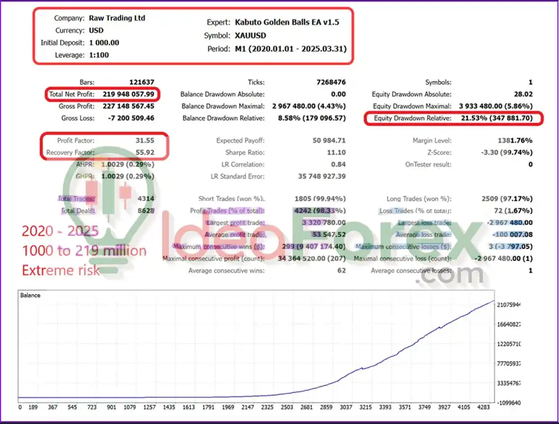Screen dimensions: 559x424
Task: Click profit trades value 4242 (98.33%)
Action: [320, 211]
